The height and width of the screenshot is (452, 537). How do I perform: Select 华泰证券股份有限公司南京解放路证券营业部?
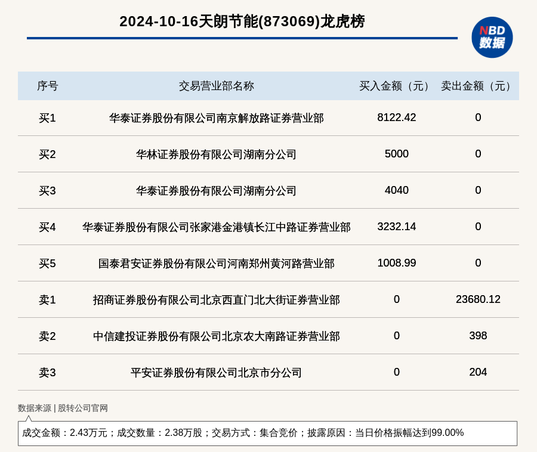(x=217, y=118)
